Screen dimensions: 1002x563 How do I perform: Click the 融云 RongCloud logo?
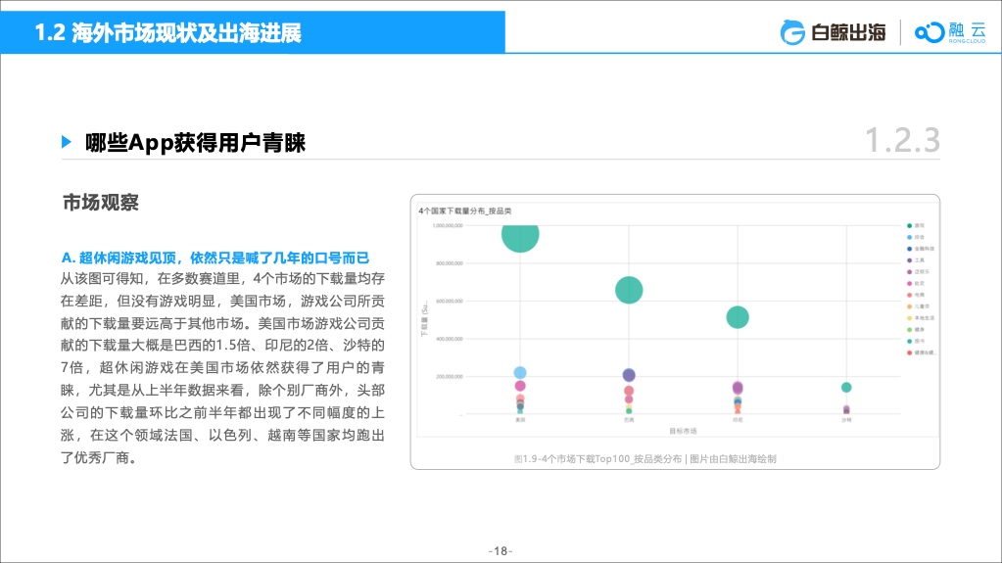(950, 32)
